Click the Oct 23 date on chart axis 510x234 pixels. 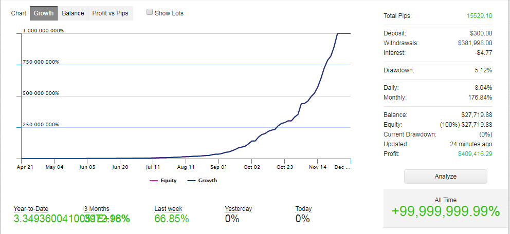(284, 167)
